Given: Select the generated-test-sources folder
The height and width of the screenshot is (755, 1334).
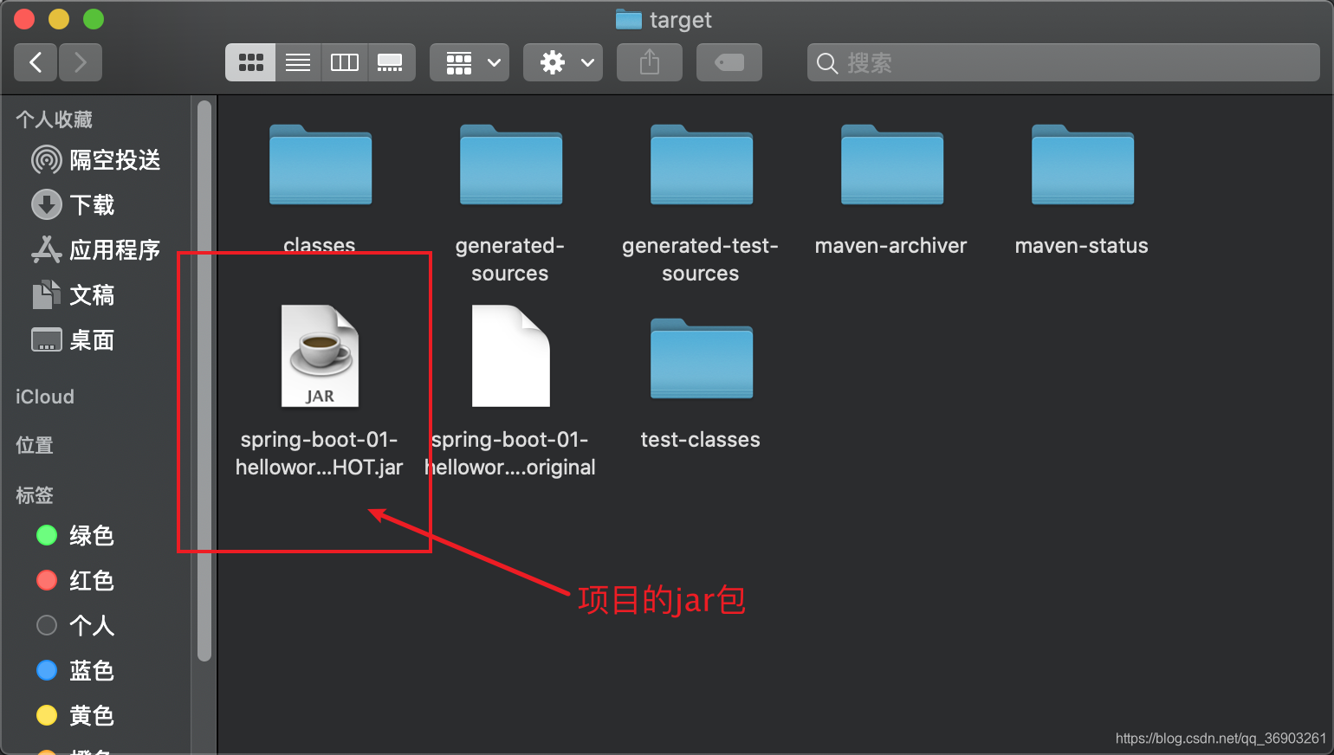Looking at the screenshot, I should point(701,165).
